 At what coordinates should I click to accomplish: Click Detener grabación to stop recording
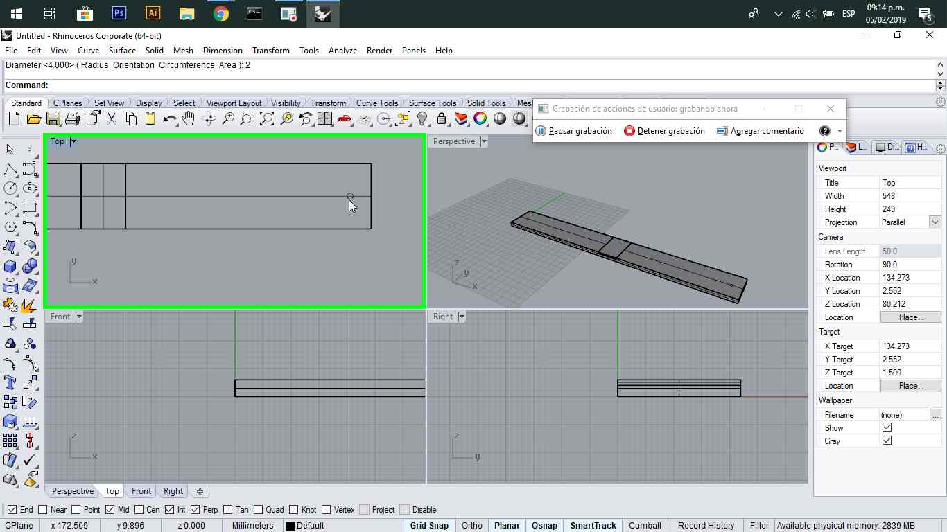click(664, 131)
